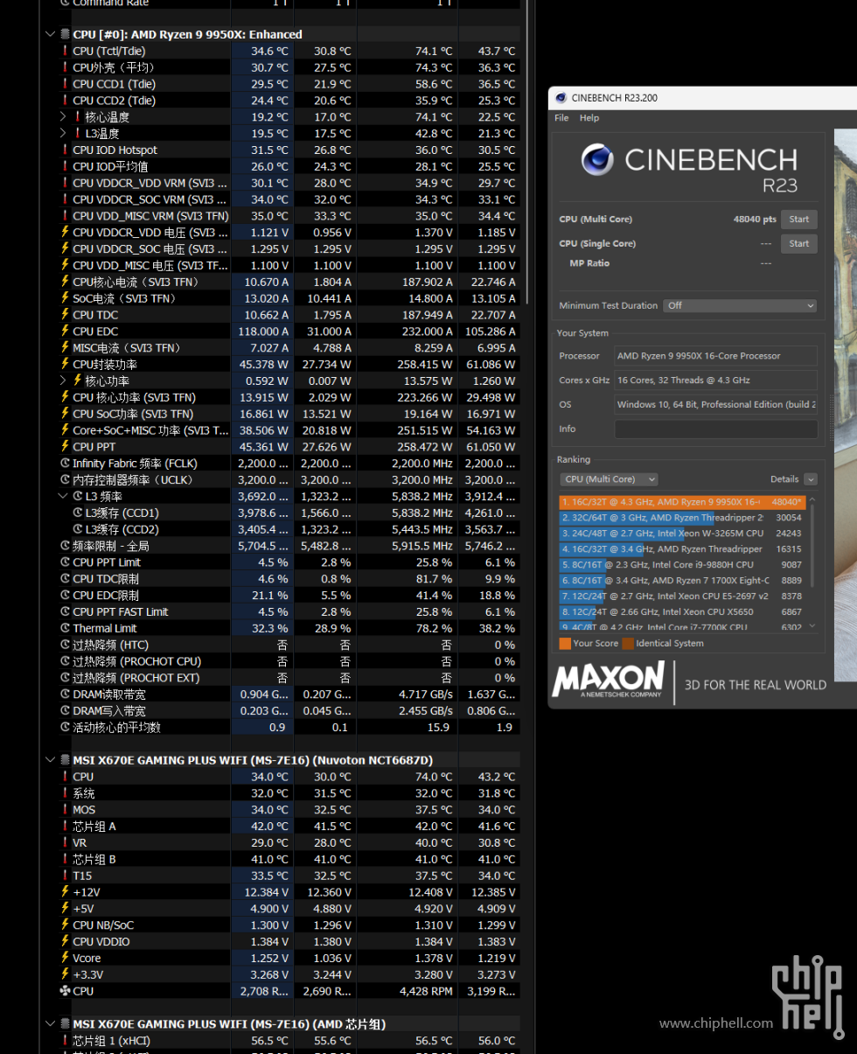
Task: Click the empty Info input field
Action: click(x=716, y=429)
